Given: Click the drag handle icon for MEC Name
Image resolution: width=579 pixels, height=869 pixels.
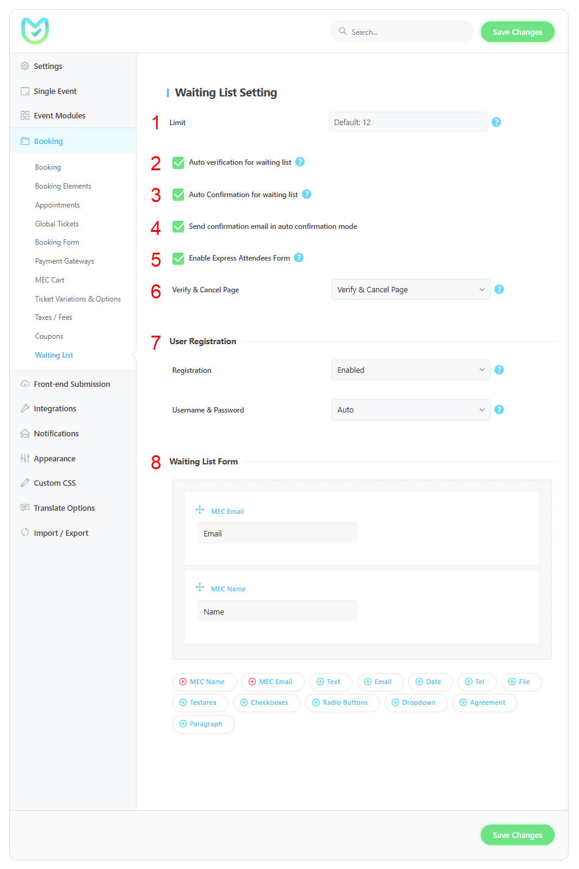Looking at the screenshot, I should point(199,587).
